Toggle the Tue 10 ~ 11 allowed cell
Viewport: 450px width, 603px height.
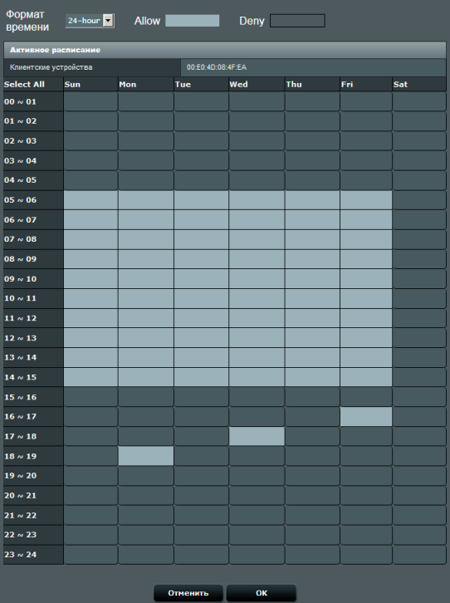(201, 298)
